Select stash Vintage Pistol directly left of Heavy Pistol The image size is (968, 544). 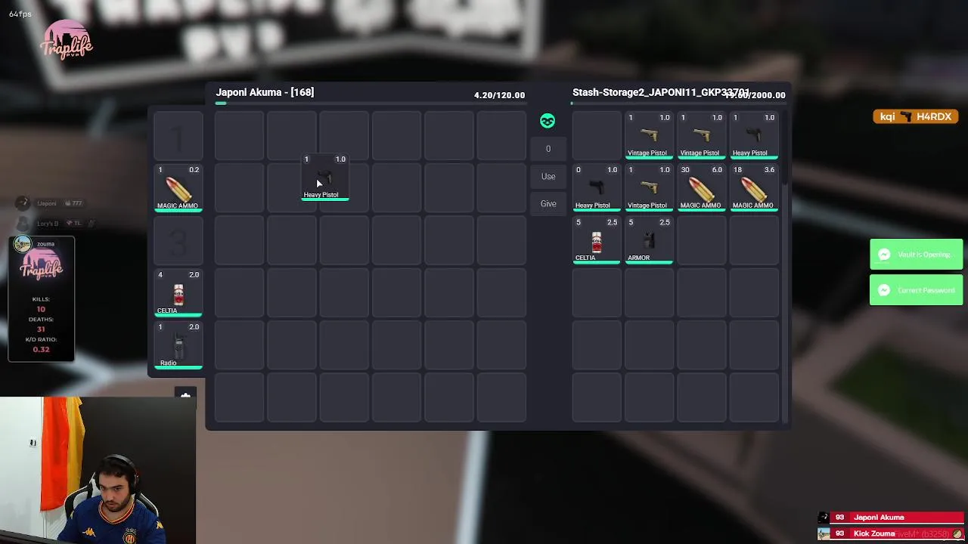click(702, 136)
